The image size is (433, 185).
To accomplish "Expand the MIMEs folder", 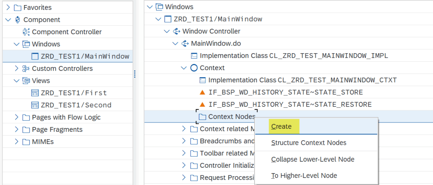I will point(17,141).
